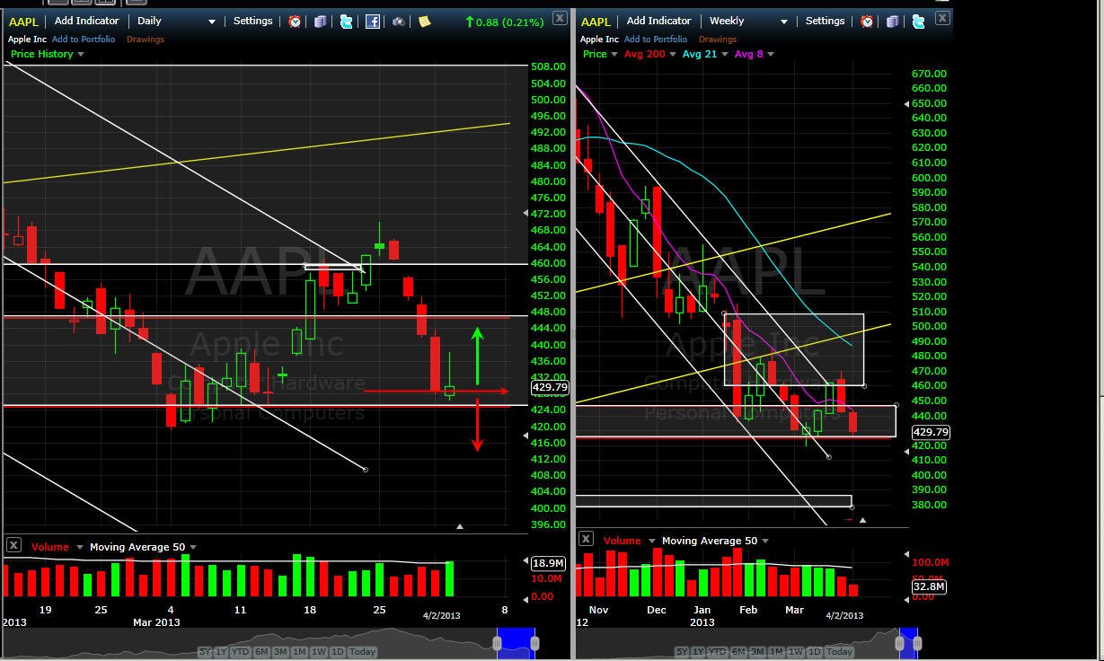Viewport: 1104px width, 661px height.
Task: Select 1W range in Daily chart
Action: coord(318,651)
